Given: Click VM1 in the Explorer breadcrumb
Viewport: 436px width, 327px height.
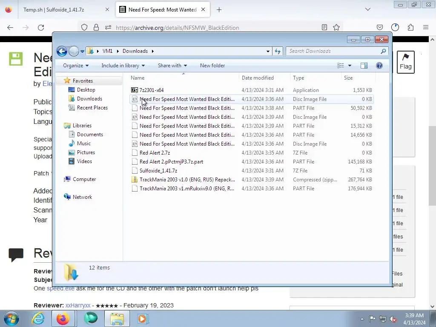Looking at the screenshot, I should tap(107, 51).
